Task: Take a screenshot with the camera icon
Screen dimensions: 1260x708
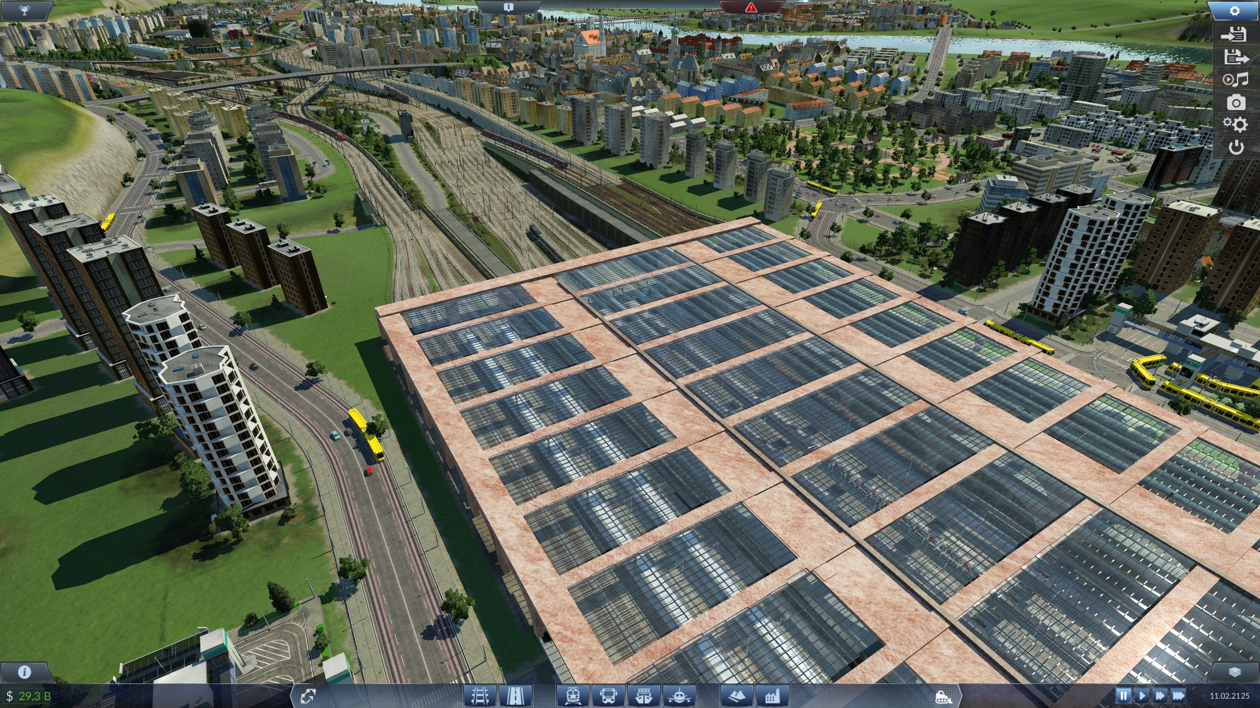Action: (1236, 102)
